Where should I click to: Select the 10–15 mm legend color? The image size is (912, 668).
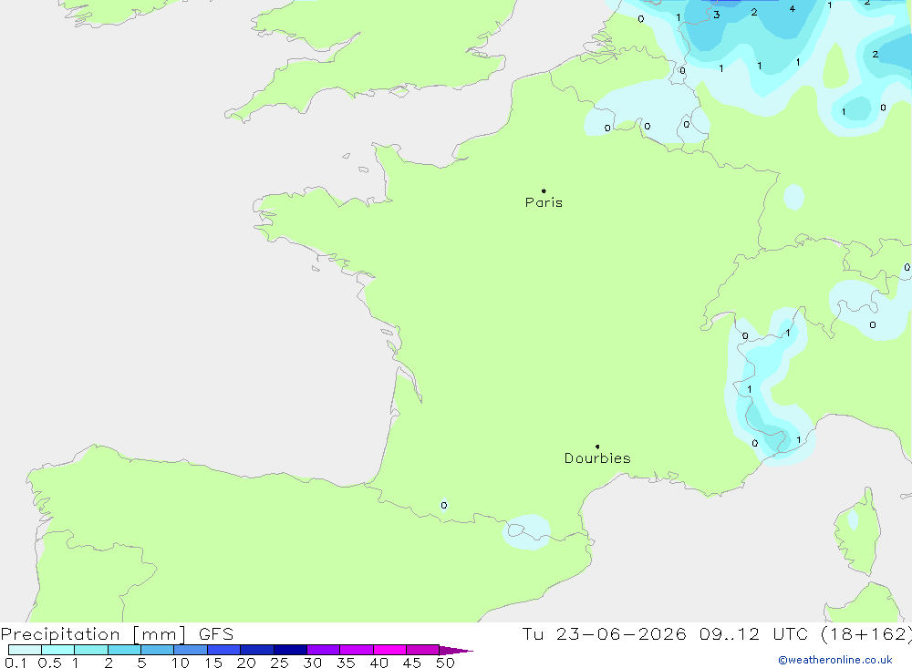[x=191, y=650]
